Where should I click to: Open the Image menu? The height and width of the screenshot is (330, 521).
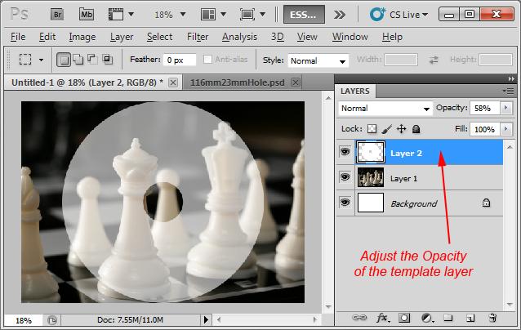tap(82, 37)
